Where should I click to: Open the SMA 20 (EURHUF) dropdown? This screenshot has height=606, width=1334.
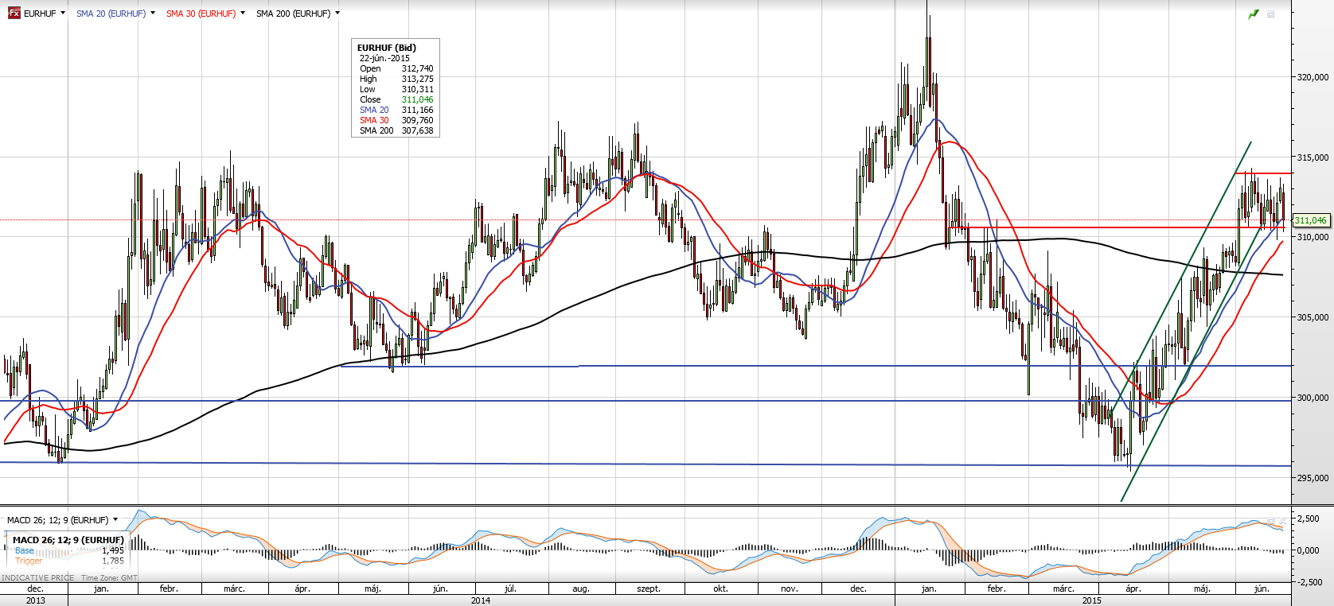point(153,14)
